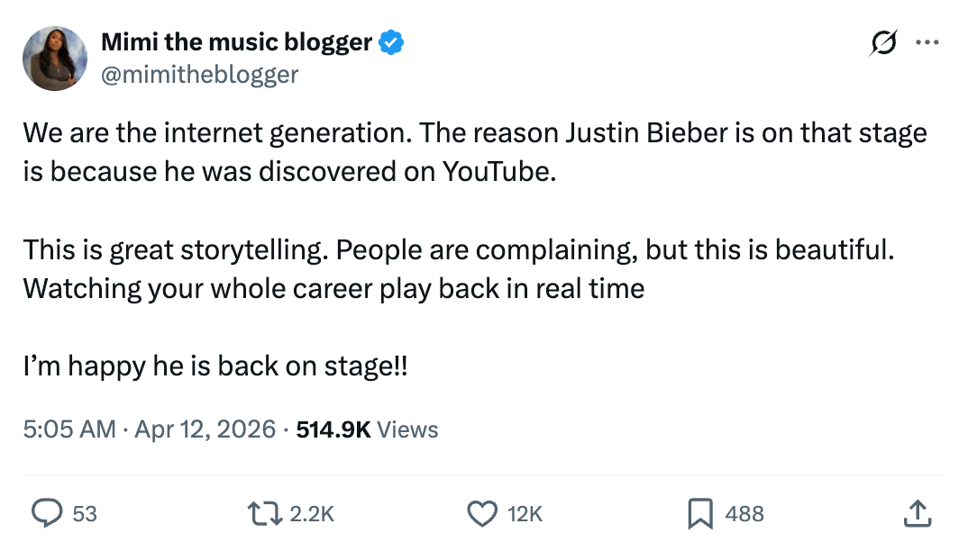Expand repost options dropdown

[263, 513]
